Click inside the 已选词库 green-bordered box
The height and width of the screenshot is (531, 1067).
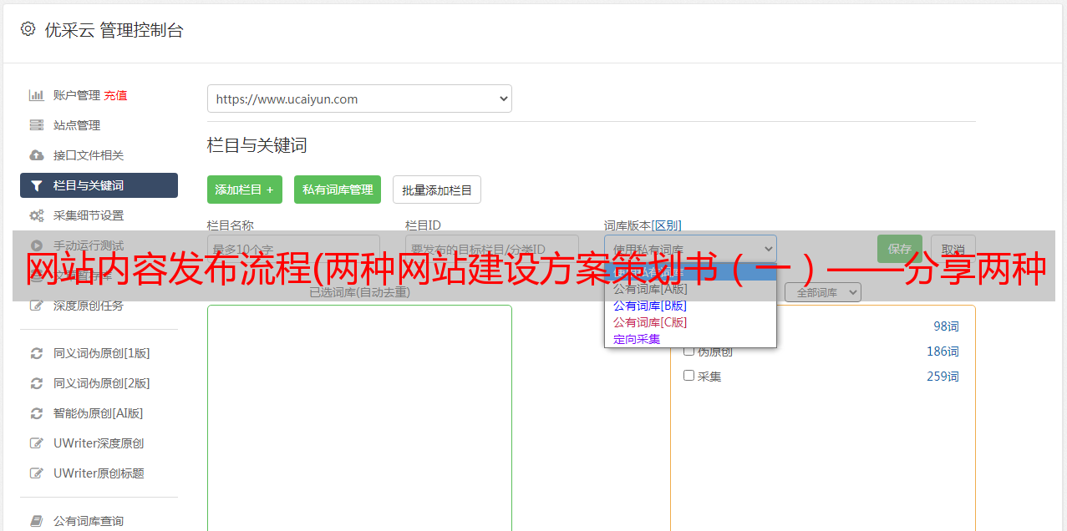(359, 417)
